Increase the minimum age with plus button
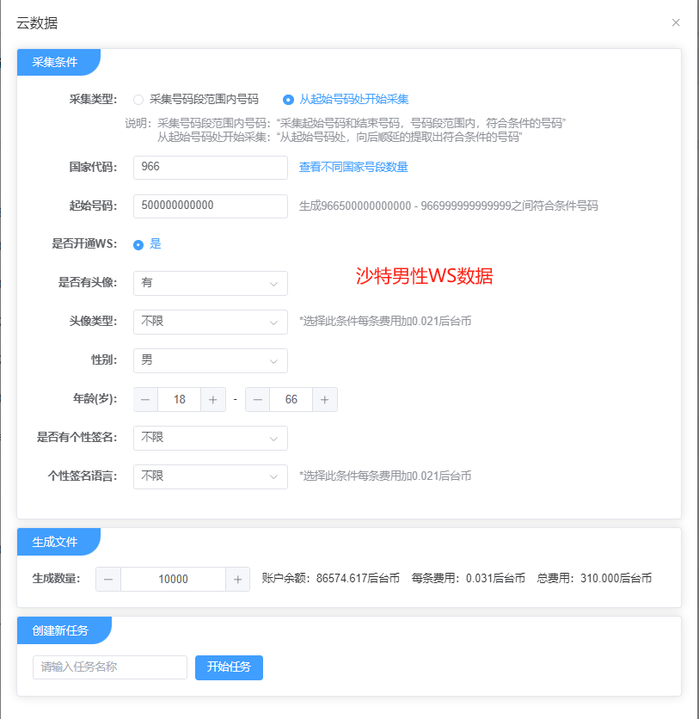The image size is (699, 719). (213, 399)
